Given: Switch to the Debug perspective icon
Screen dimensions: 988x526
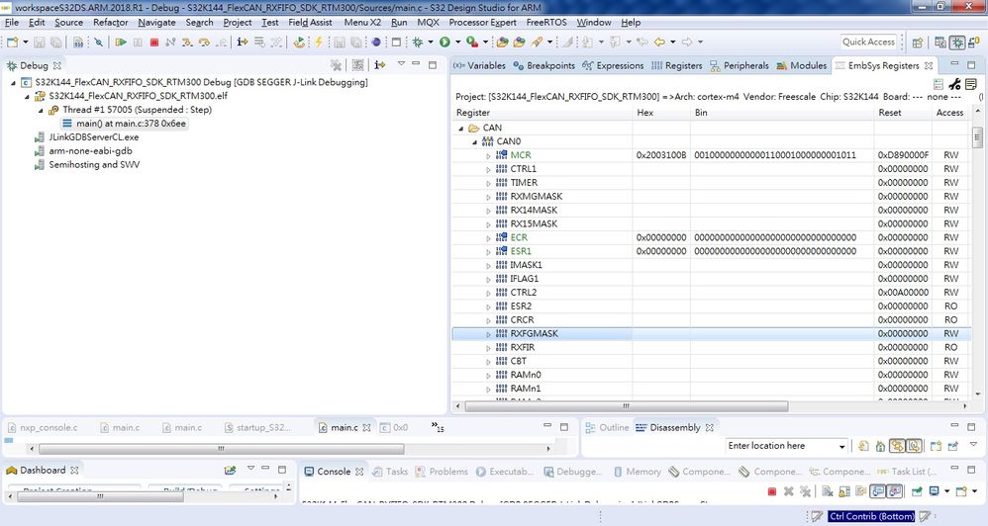Looking at the screenshot, I should [x=957, y=43].
